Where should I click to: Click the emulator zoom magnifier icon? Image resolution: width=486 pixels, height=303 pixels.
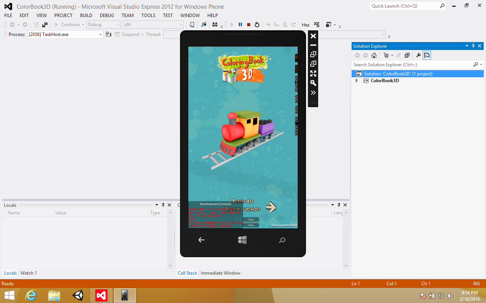point(313,83)
